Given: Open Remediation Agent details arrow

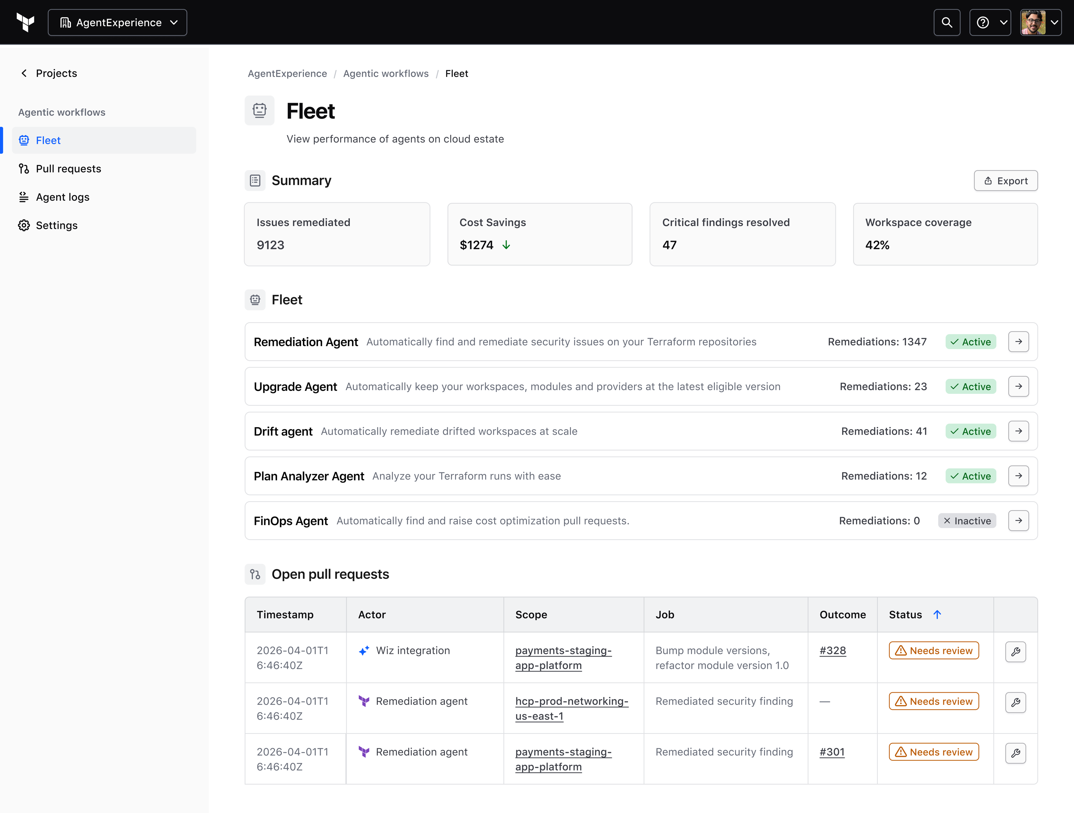Looking at the screenshot, I should pos(1018,342).
